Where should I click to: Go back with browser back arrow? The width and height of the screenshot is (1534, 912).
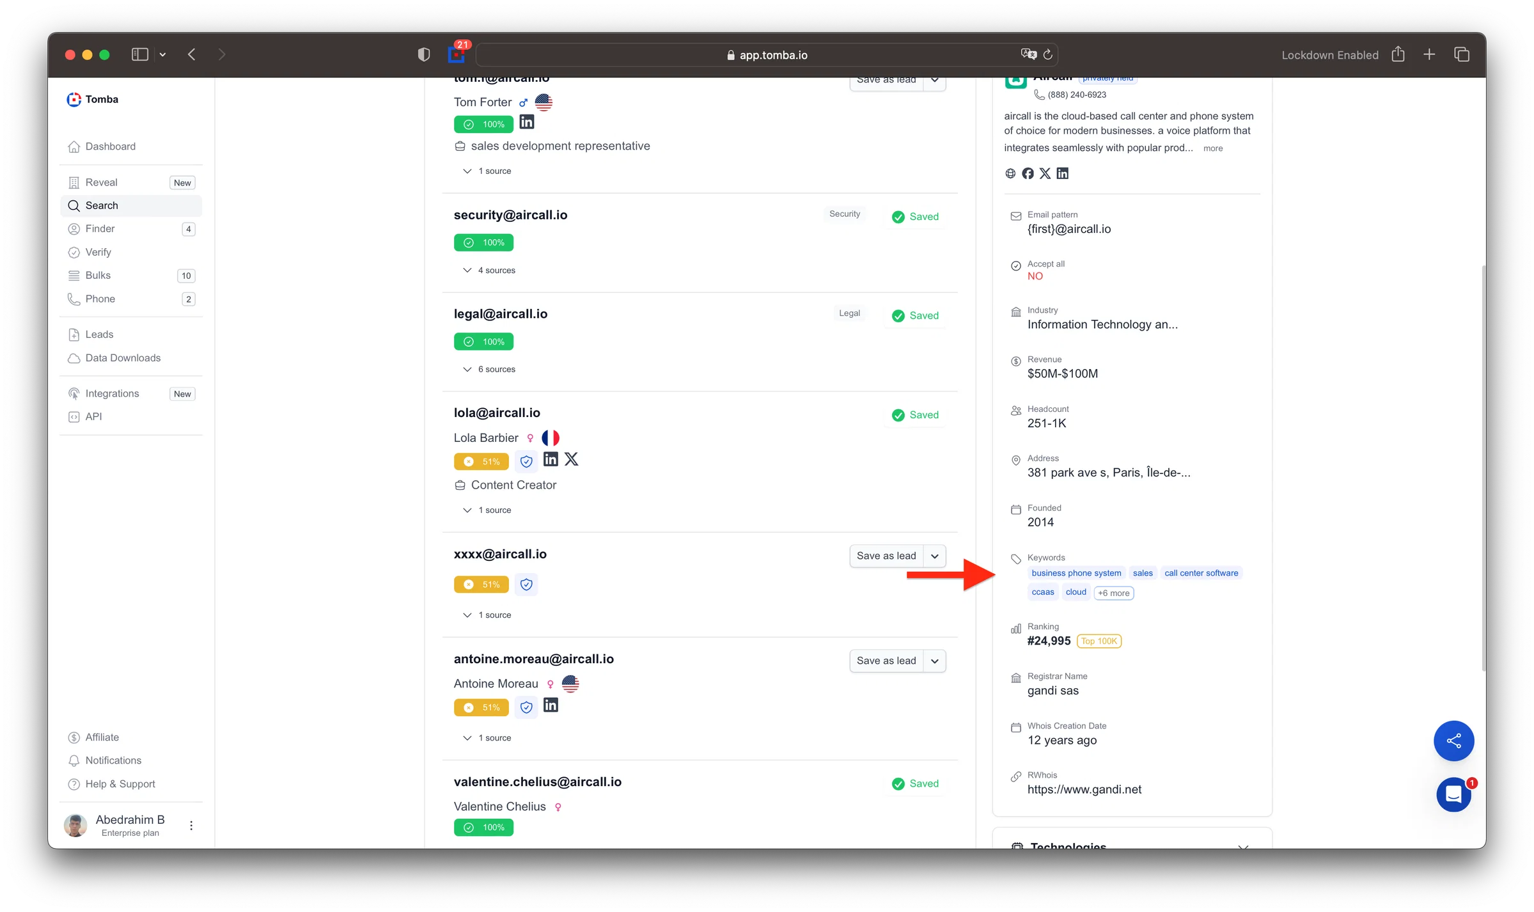point(192,55)
